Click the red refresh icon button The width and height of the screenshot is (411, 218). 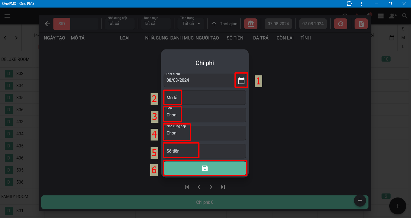coord(341,24)
